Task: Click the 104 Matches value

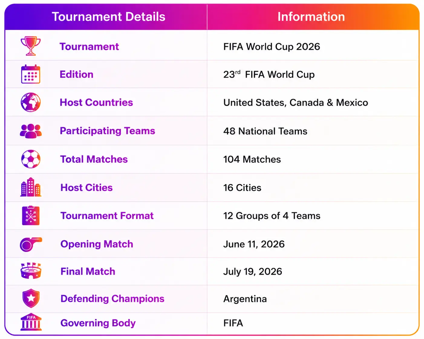Action: 252,159
